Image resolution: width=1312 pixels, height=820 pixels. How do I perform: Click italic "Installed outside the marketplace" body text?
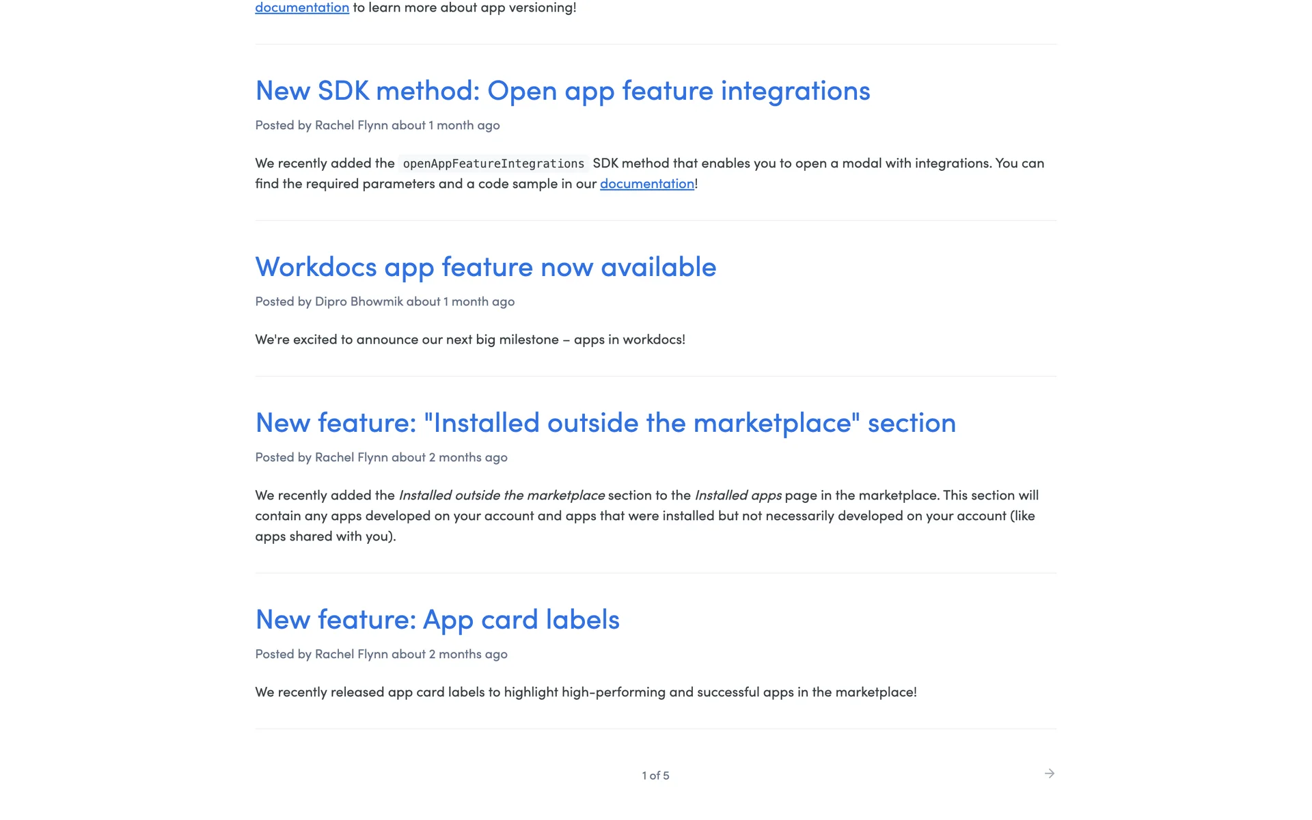(x=502, y=495)
